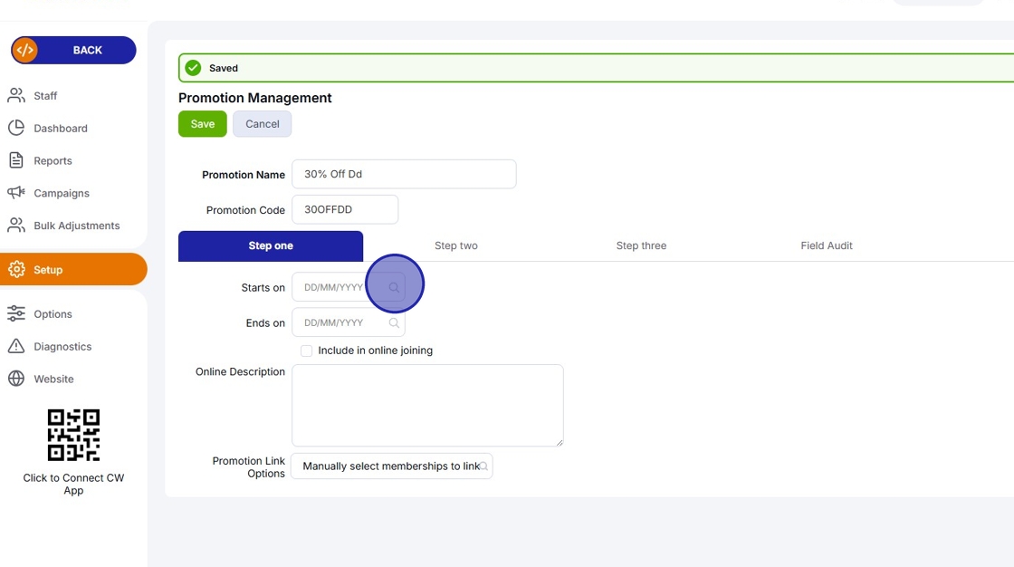Click the Saved notification text
Viewport: 1014px width, 567px height.
click(x=223, y=68)
